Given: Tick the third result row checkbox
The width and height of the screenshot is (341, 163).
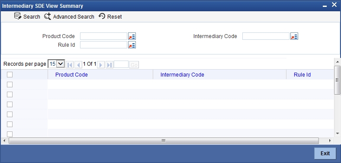Looking at the screenshot, I should point(10,104).
